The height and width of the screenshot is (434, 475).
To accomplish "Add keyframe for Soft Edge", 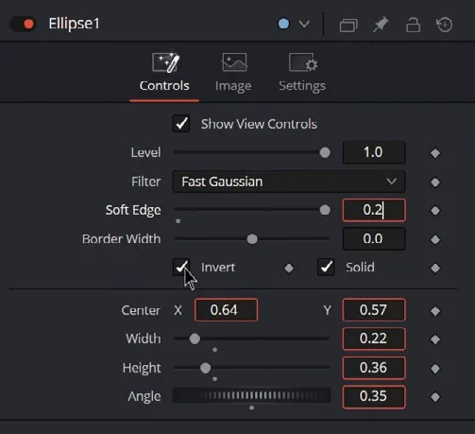I will tap(435, 211).
